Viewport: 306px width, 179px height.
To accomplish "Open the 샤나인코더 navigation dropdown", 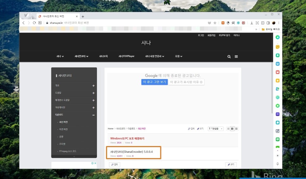I will (x=81, y=56).
